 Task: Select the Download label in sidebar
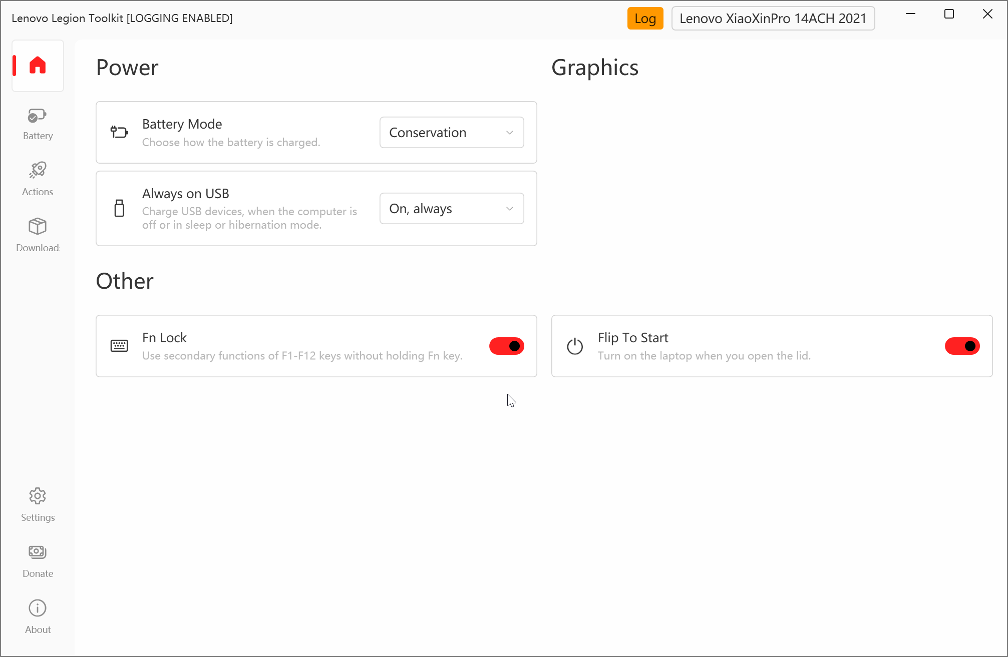(38, 248)
